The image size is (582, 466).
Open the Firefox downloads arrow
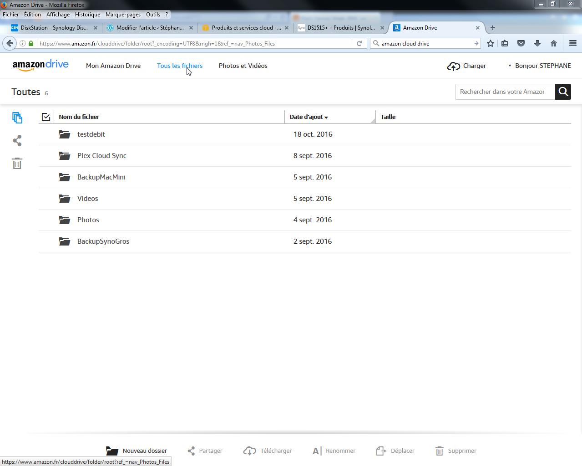pos(537,43)
